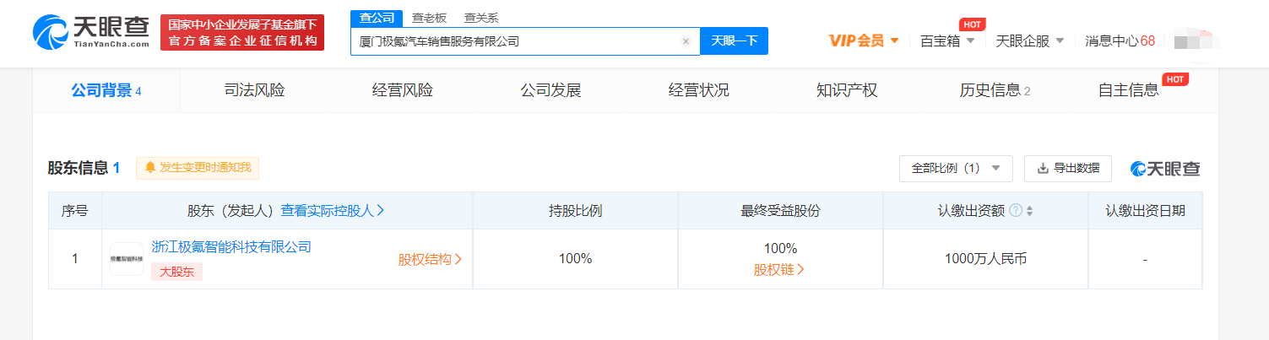Click the 股权链 link under final beneficial share

[779, 270]
